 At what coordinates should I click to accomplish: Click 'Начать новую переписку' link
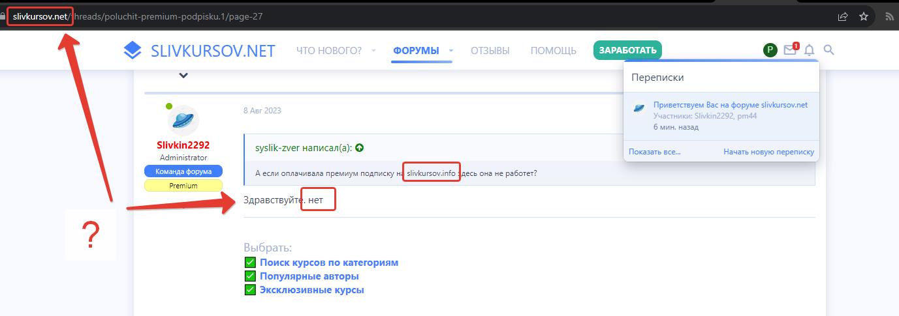click(768, 152)
